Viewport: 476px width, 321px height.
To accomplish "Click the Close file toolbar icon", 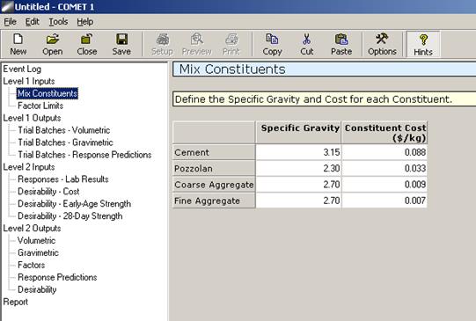I will tap(87, 40).
